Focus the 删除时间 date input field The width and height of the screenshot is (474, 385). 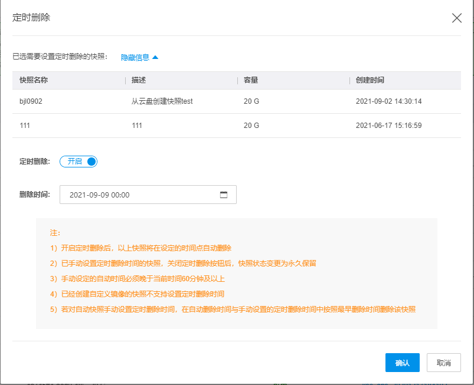pos(148,195)
